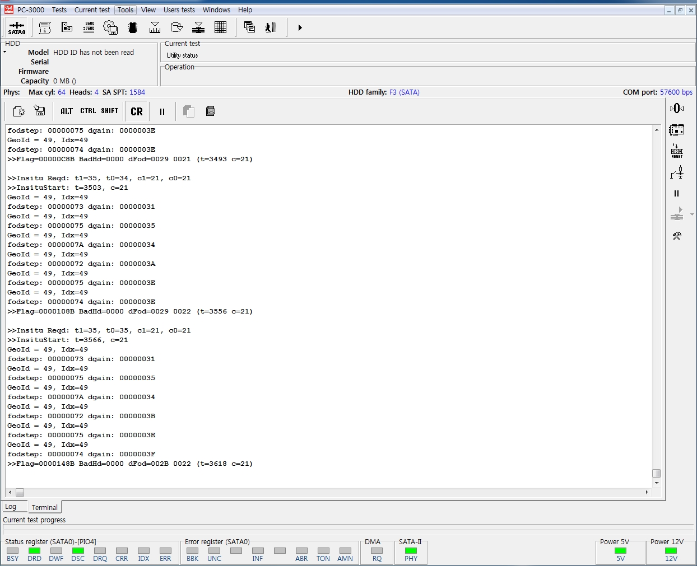Click the terminal keyboard icon
The image size is (697, 566).
tap(211, 111)
